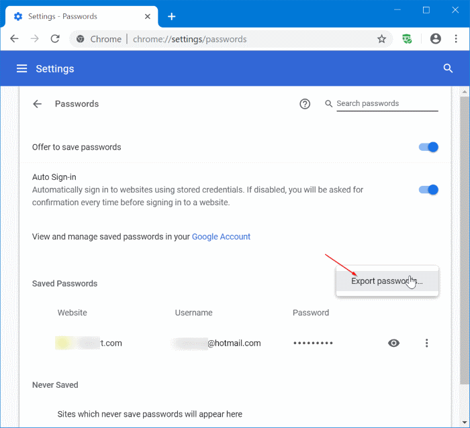Select Export passwords menu item

[x=387, y=281]
